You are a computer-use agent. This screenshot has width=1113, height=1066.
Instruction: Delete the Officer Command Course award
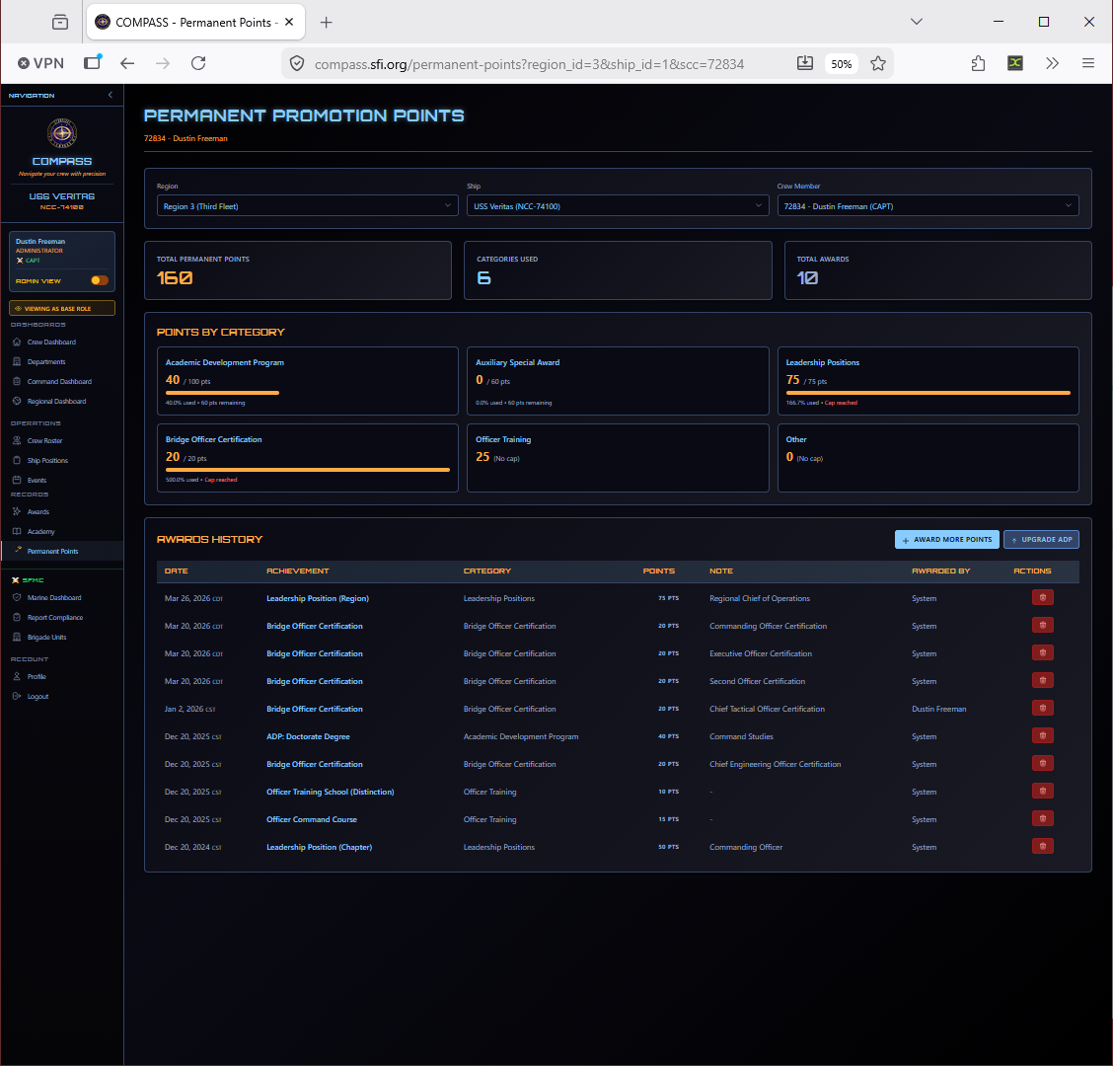[x=1043, y=819]
